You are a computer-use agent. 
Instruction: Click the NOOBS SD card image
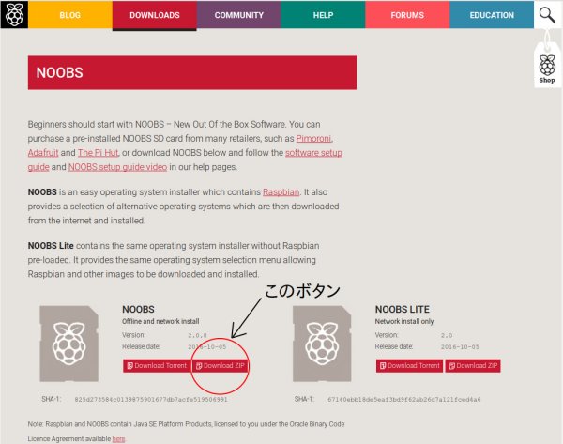point(68,344)
